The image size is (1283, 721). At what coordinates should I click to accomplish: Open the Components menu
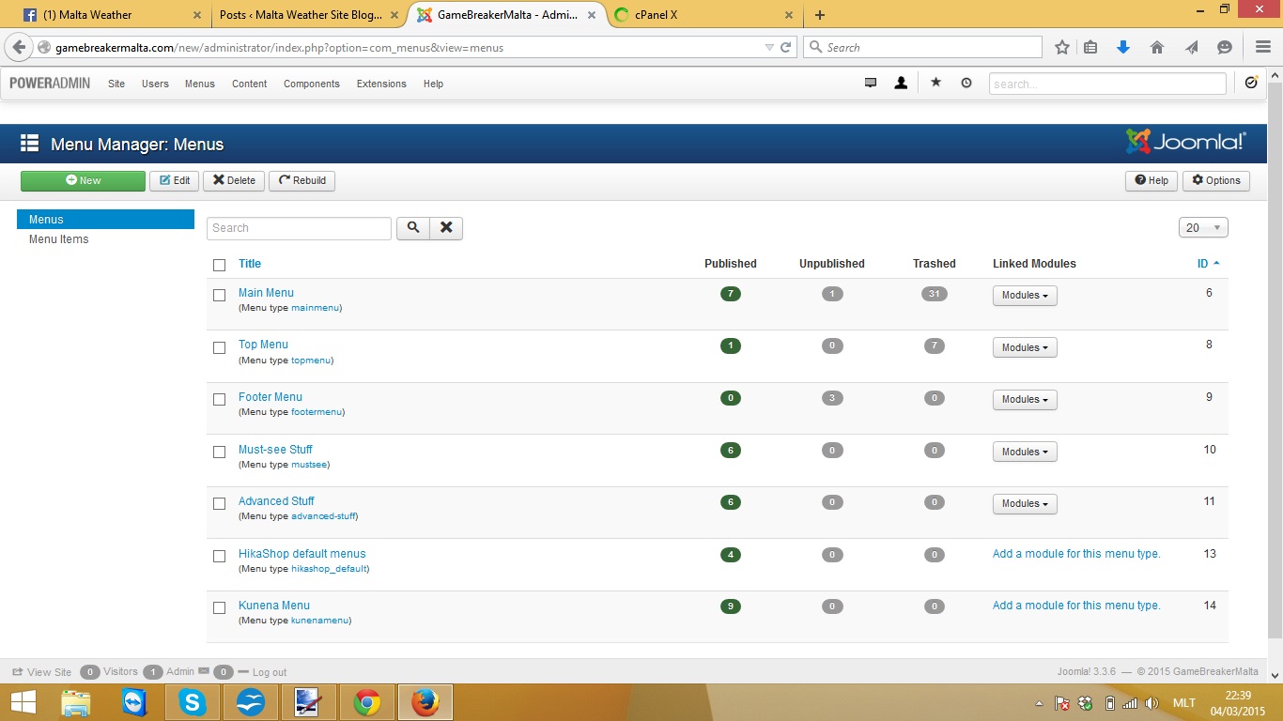tap(312, 84)
